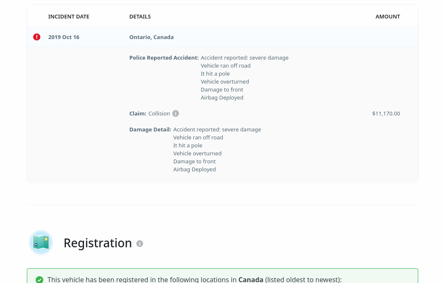Click the $11,170.00 claim amount
The image size is (443, 283).
pos(386,113)
